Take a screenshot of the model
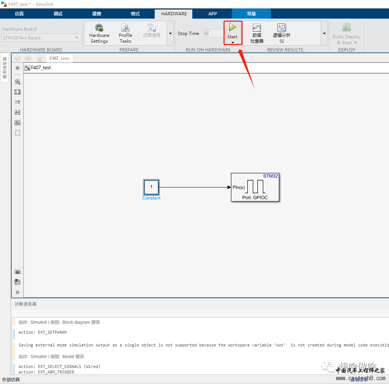389x384 pixels. point(18,272)
